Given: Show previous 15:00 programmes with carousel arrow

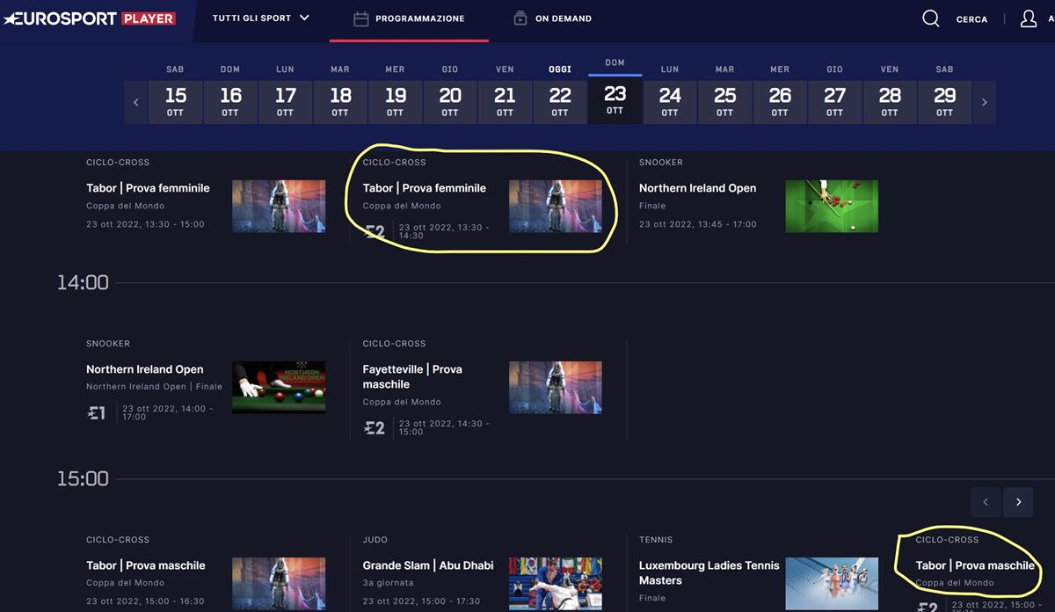Looking at the screenshot, I should click(x=986, y=502).
